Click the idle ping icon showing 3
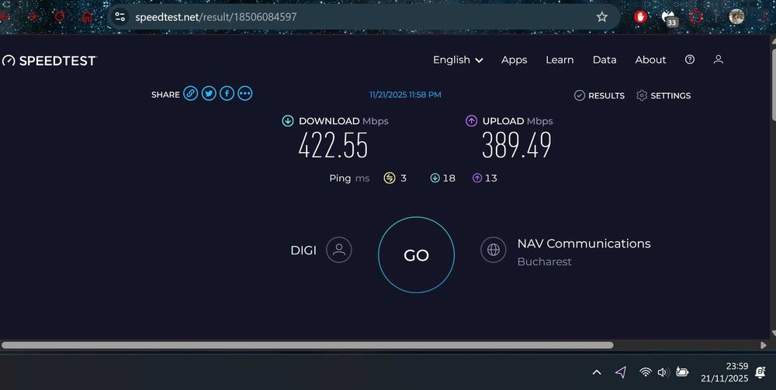 click(x=390, y=178)
